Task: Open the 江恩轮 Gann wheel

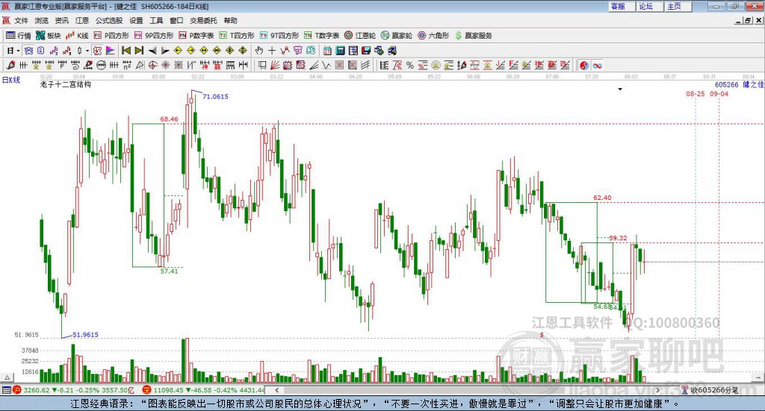Action: (360, 36)
